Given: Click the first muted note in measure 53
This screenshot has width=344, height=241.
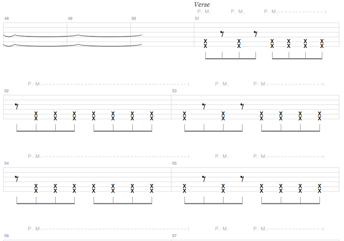Looking at the screenshot, I should [x=184, y=116].
